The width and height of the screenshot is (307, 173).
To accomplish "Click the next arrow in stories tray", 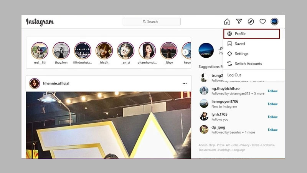I will point(185,52).
